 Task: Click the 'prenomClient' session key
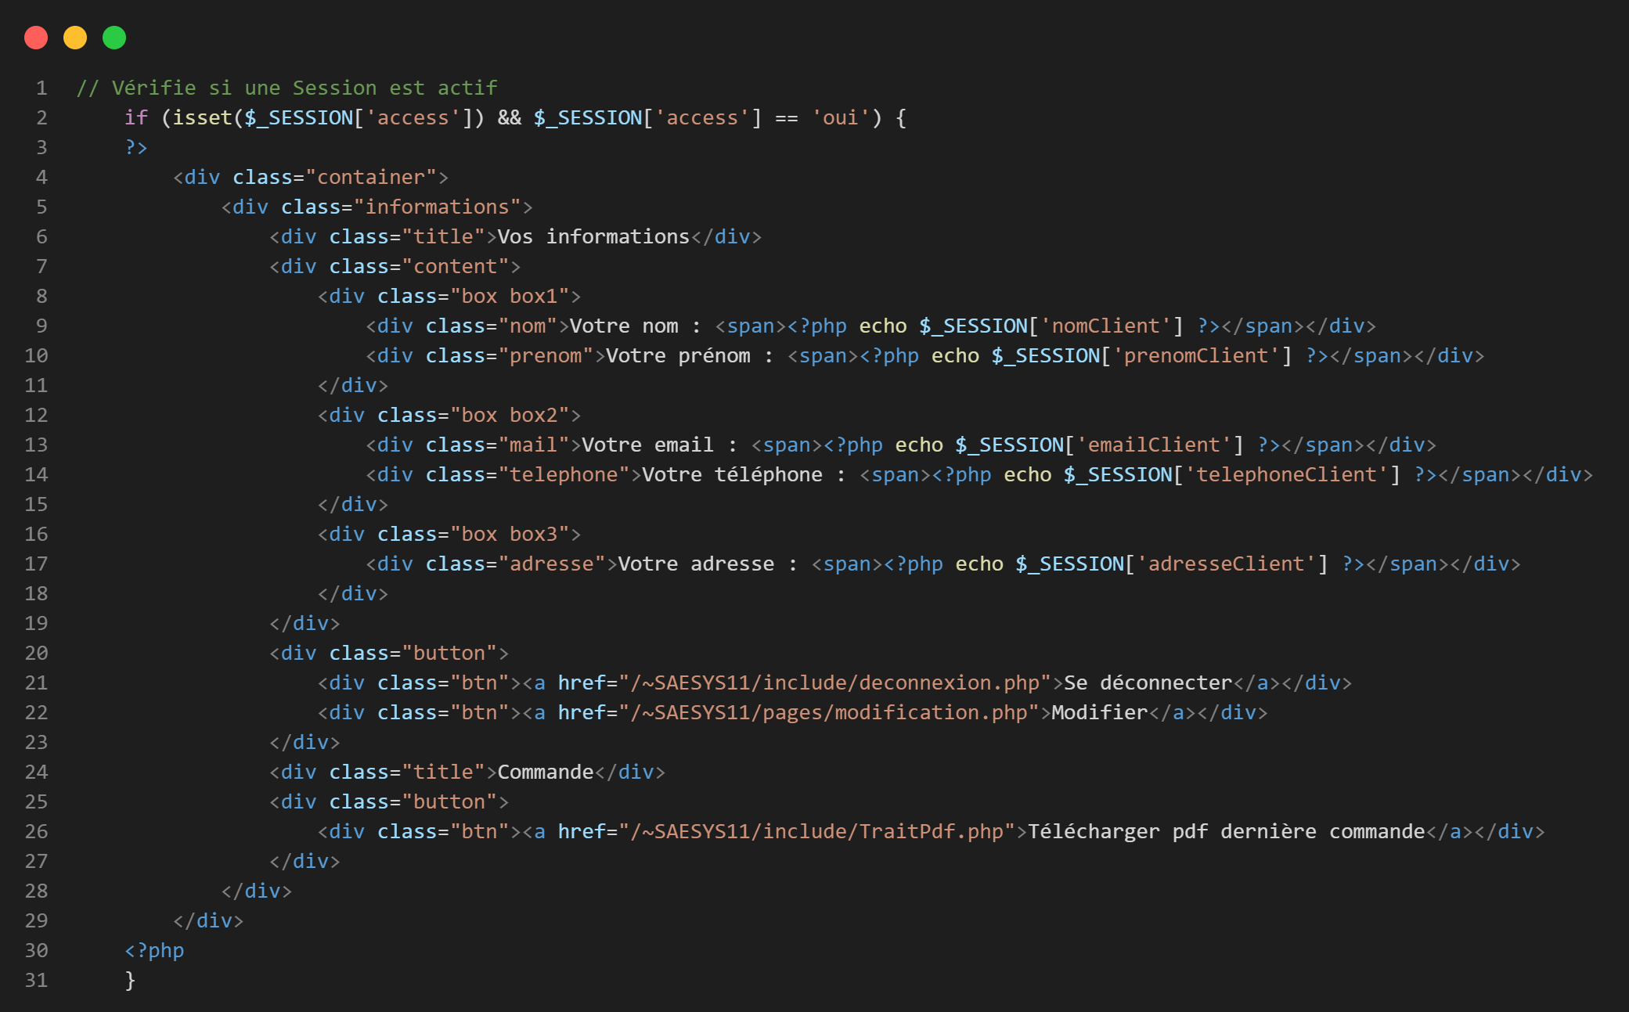[x=1196, y=355]
